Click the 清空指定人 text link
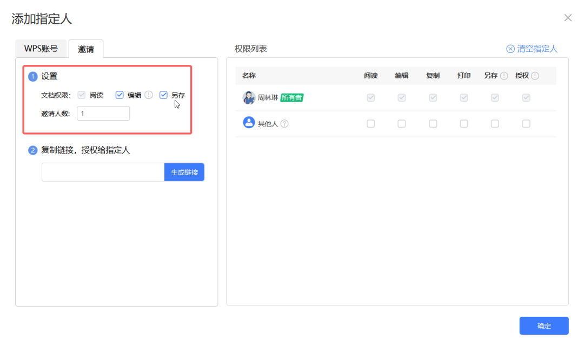Viewport: 584px width, 345px height. tap(535, 49)
